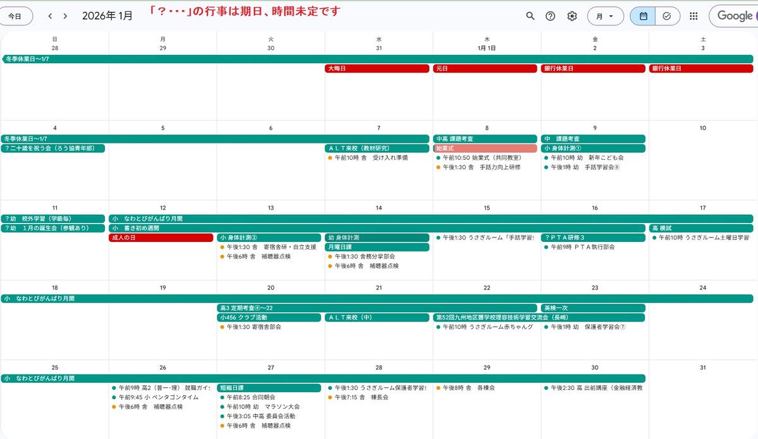
Task: Open the settings gear menu
Action: 572,16
